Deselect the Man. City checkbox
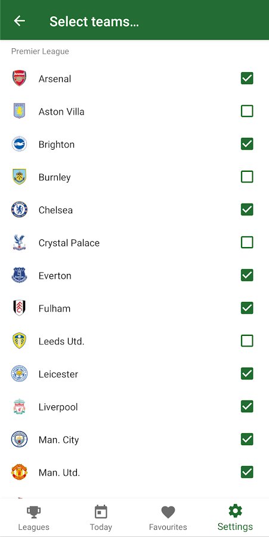 [247, 439]
